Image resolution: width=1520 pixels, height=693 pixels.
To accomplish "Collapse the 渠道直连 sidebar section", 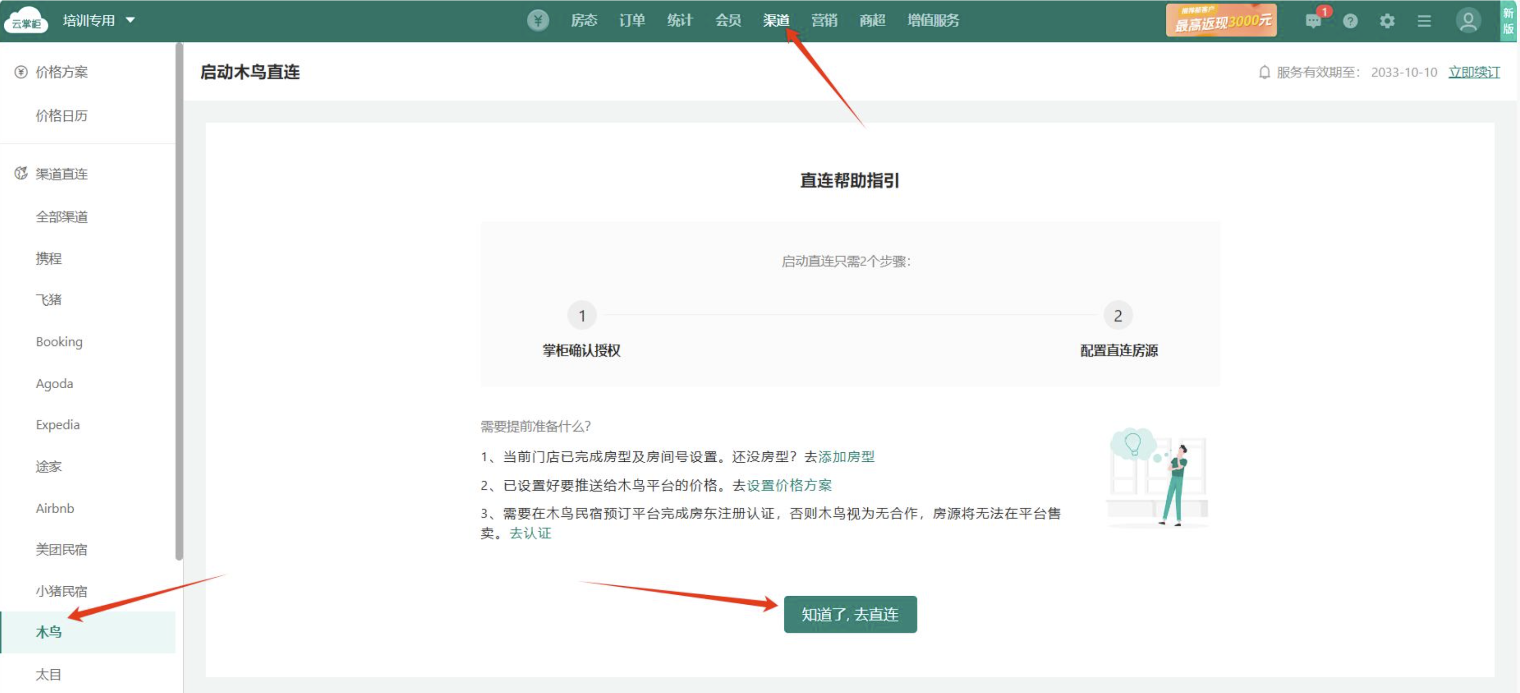I will pos(61,174).
